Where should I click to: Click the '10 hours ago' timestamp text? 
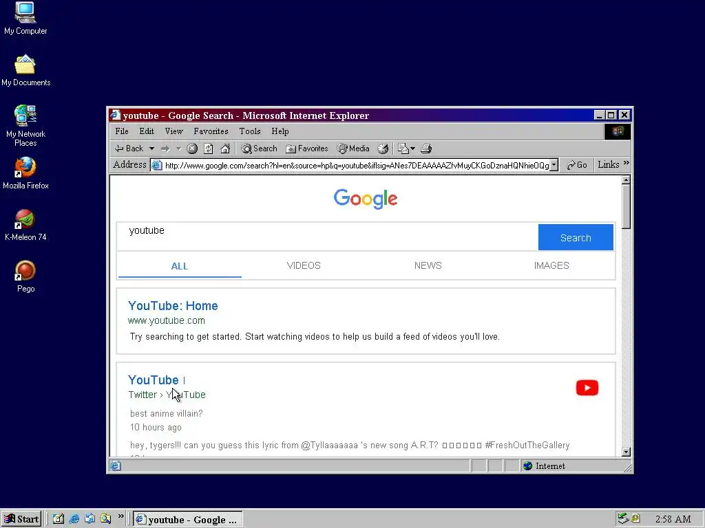click(x=156, y=427)
